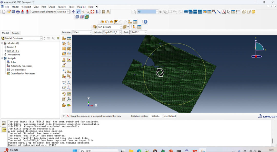Collapse the Analysis tree node
The image size is (277, 152).
2,58
